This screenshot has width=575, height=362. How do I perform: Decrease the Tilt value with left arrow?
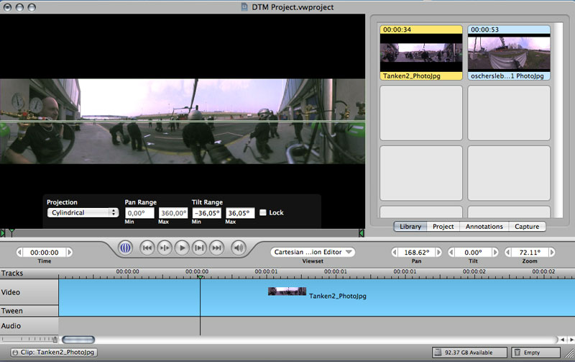pos(451,252)
